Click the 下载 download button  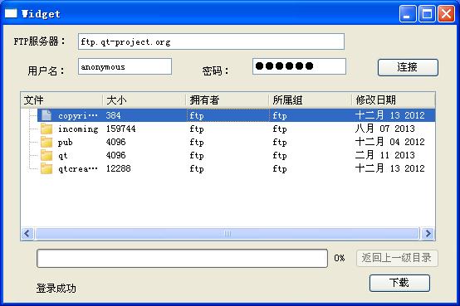(x=399, y=283)
